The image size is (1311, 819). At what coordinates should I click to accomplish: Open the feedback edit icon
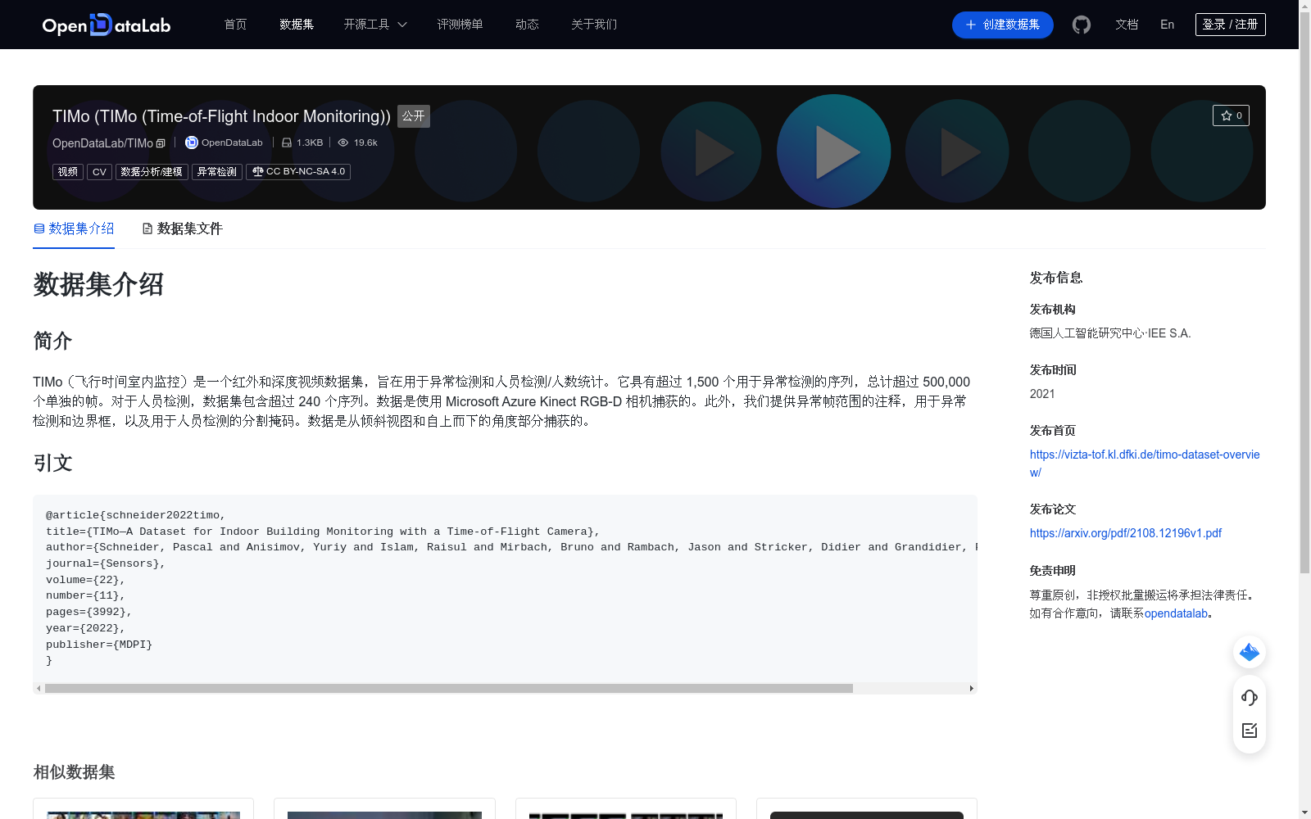(x=1250, y=731)
